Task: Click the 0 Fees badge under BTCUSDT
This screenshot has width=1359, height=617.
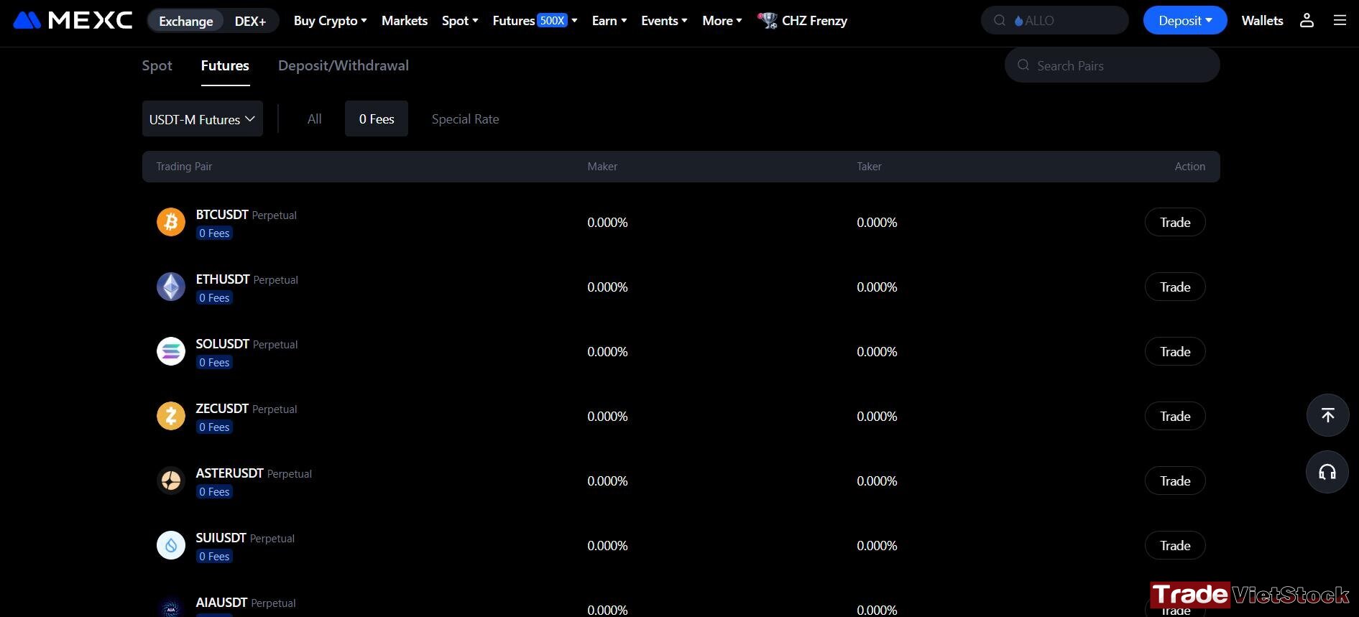Action: 214,233
